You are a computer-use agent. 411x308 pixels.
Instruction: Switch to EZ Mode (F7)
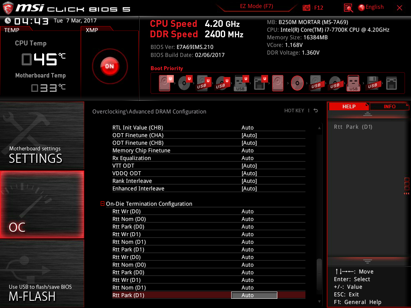point(257,6)
